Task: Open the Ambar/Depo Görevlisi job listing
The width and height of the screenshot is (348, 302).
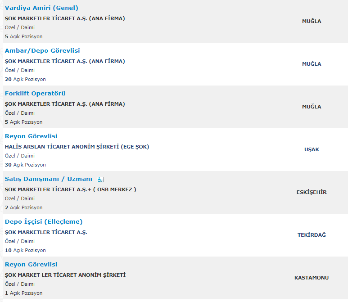Action: (42, 50)
